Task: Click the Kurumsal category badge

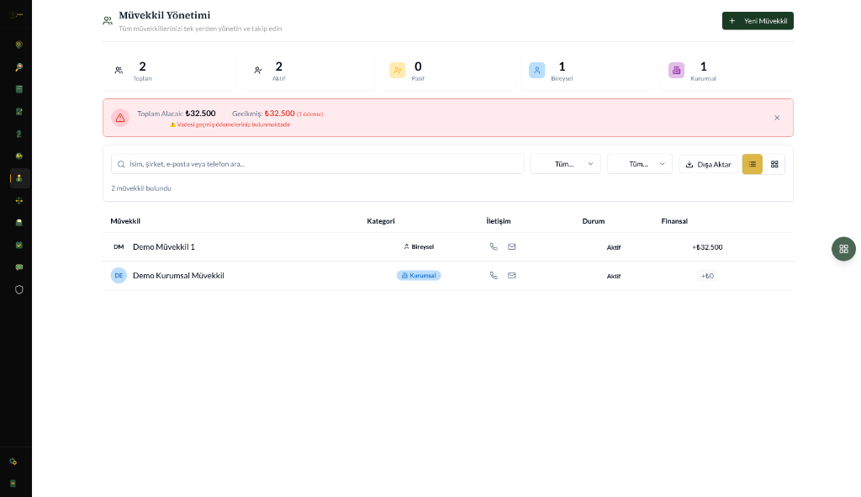Action: 419,275
